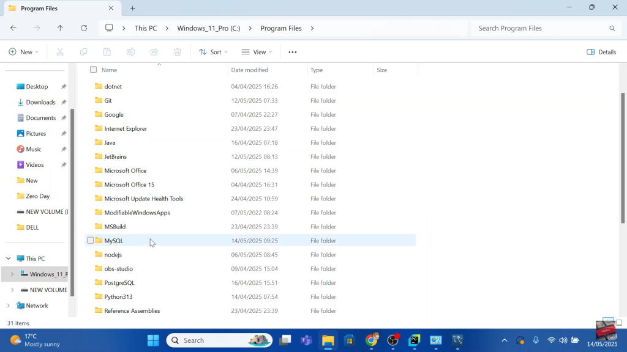The image size is (627, 352).
Task: Open DELL folder in sidebar
Action: (32, 227)
